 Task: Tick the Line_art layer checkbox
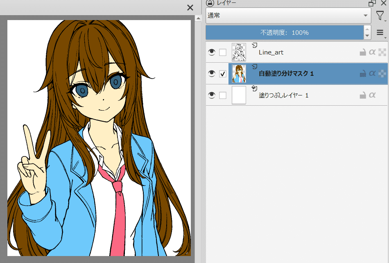223,52
